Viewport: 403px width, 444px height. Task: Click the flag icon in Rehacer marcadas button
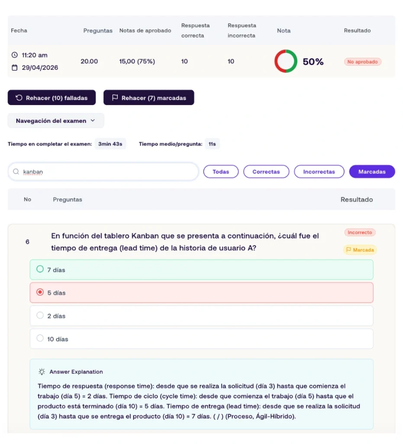115,98
